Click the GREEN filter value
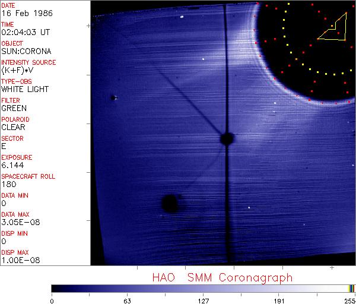This screenshot has width=356, height=304. coord(14,109)
